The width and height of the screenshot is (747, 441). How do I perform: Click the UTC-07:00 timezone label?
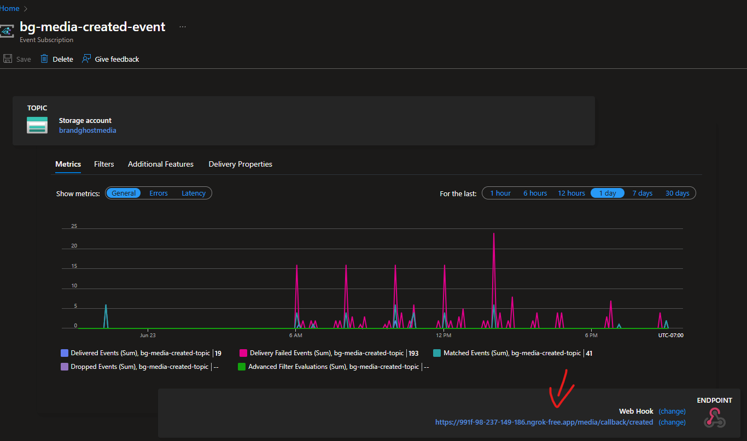coord(670,335)
